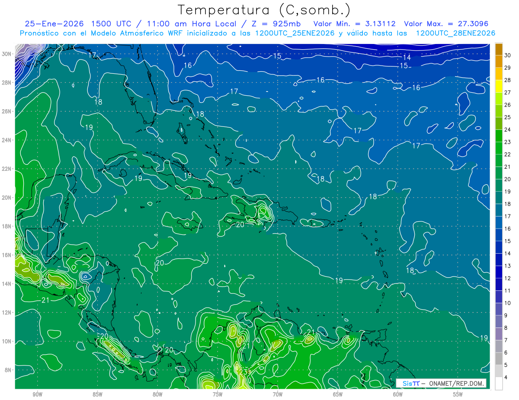Image resolution: width=519 pixels, height=400 pixels.
Task: Click the 24N latitude axis label
Action: click(x=6, y=140)
